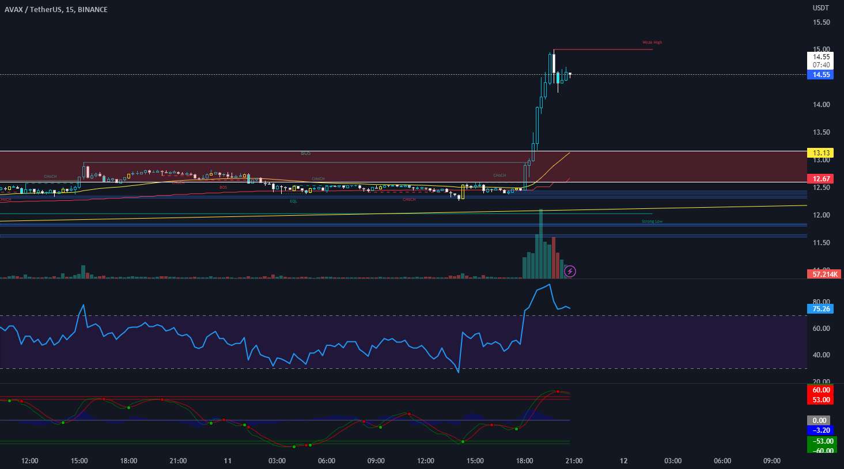The image size is (844, 469).
Task: Click the 80.00 RSI axis label
Action: [x=821, y=302]
